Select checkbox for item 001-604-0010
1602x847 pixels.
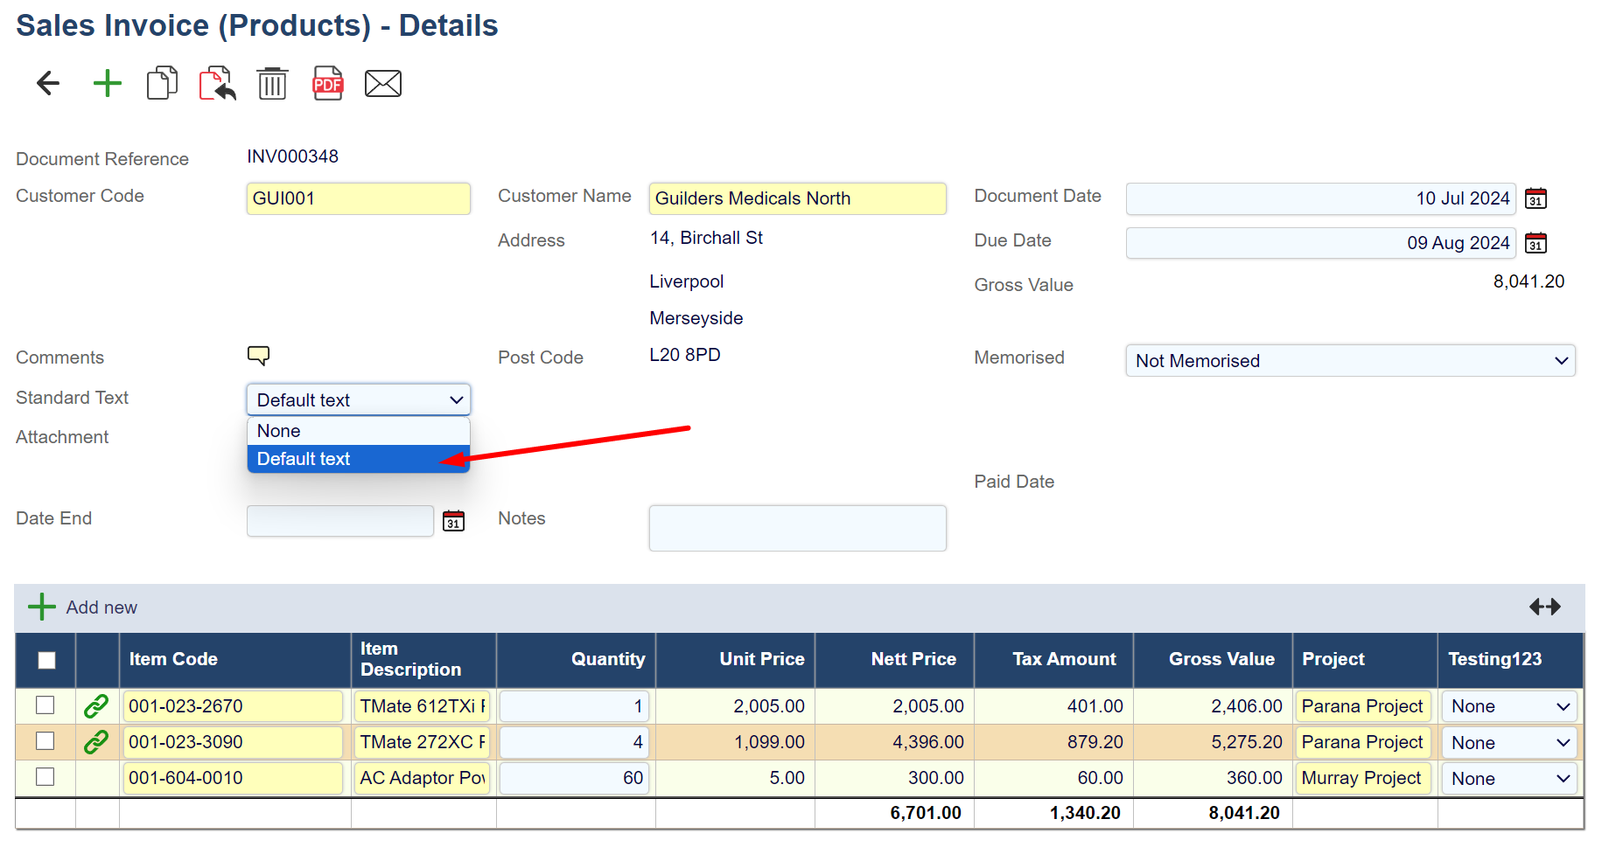45,777
